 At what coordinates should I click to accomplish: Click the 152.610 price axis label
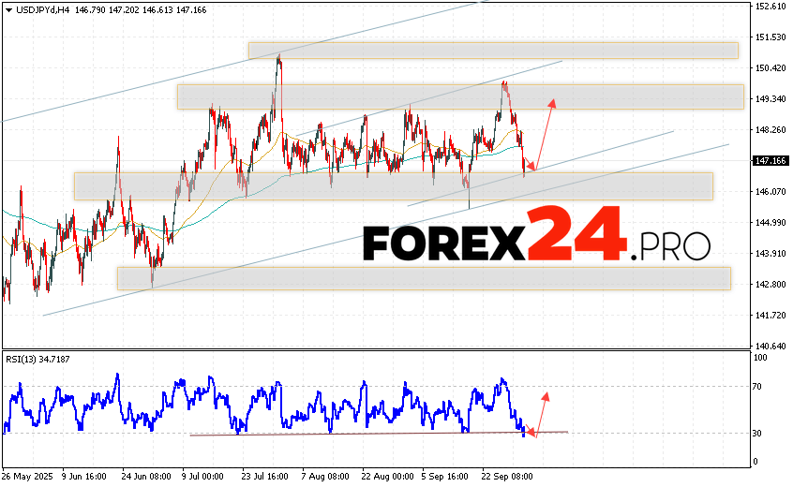[770, 7]
